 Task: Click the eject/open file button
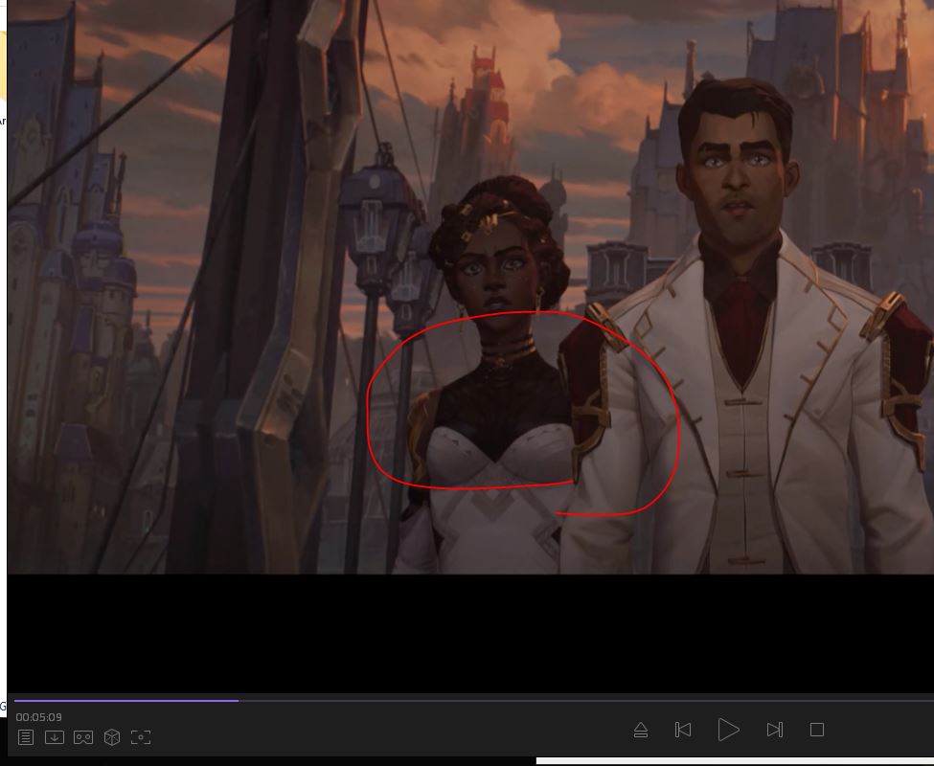pyautogui.click(x=641, y=730)
